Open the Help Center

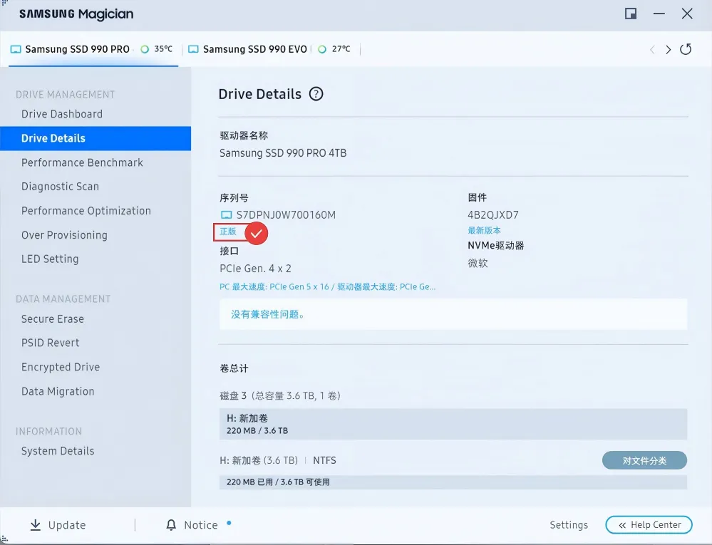coord(649,525)
